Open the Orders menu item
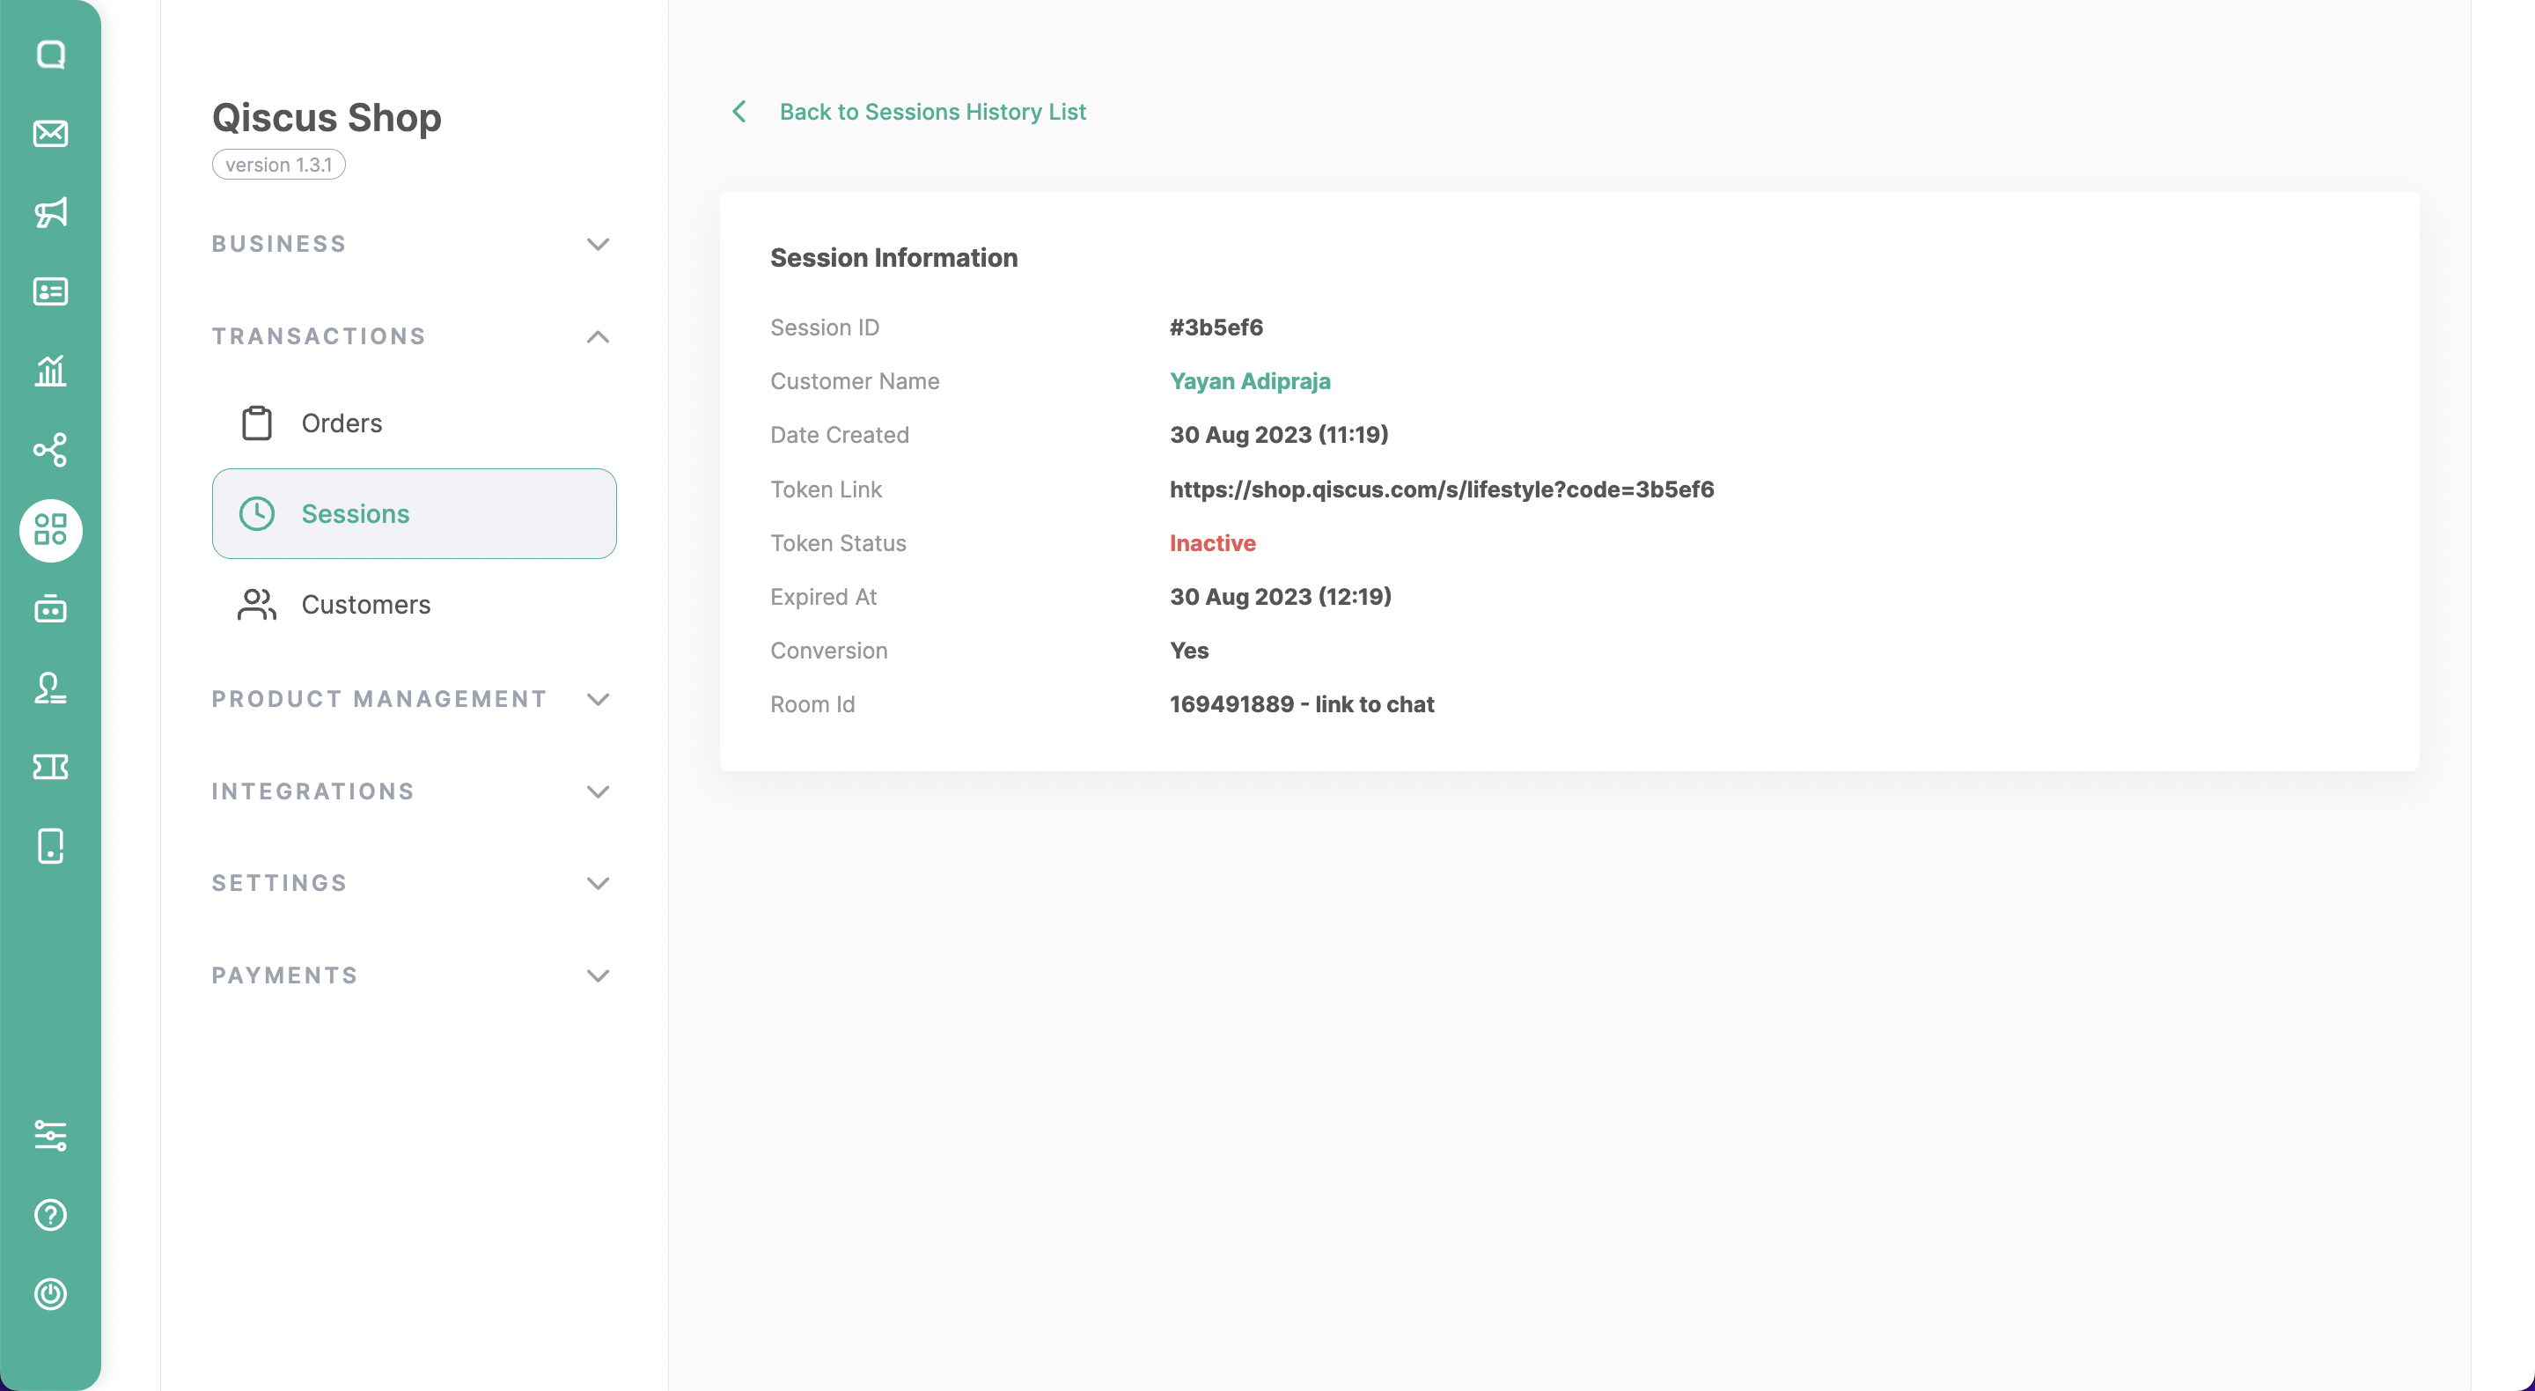This screenshot has width=2535, height=1391. click(341, 423)
